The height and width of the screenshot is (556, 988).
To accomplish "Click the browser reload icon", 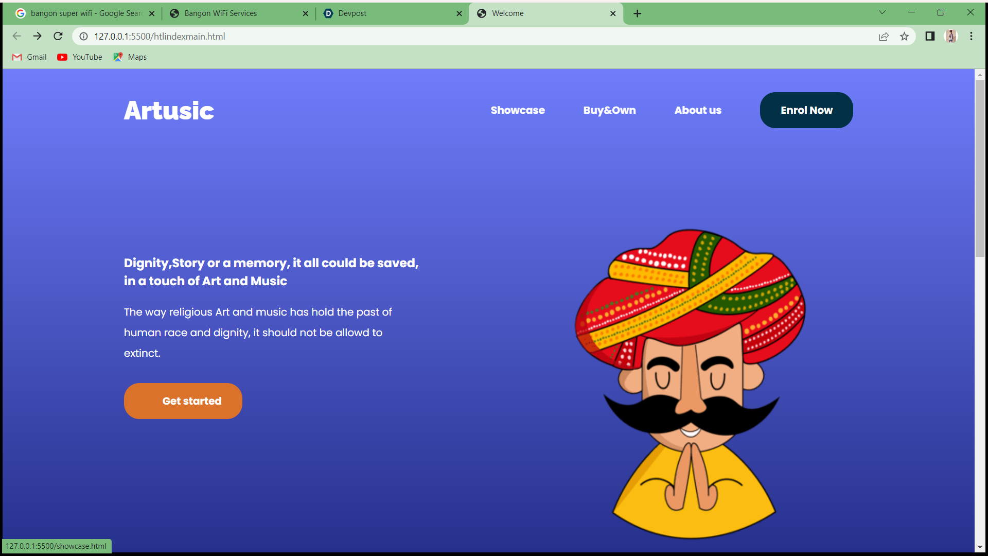I will pyautogui.click(x=58, y=36).
